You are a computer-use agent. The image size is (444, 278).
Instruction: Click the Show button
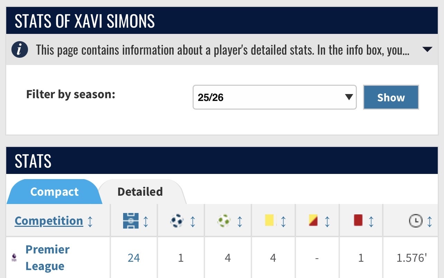[x=391, y=98]
